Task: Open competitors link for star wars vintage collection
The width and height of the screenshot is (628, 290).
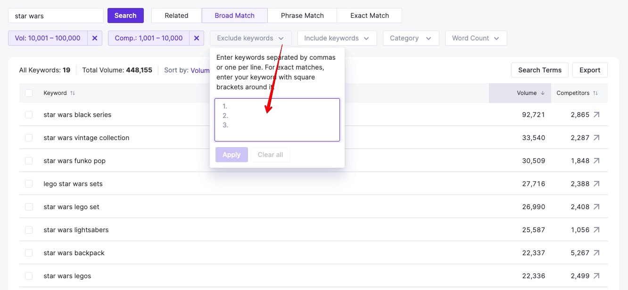Action: (596, 138)
